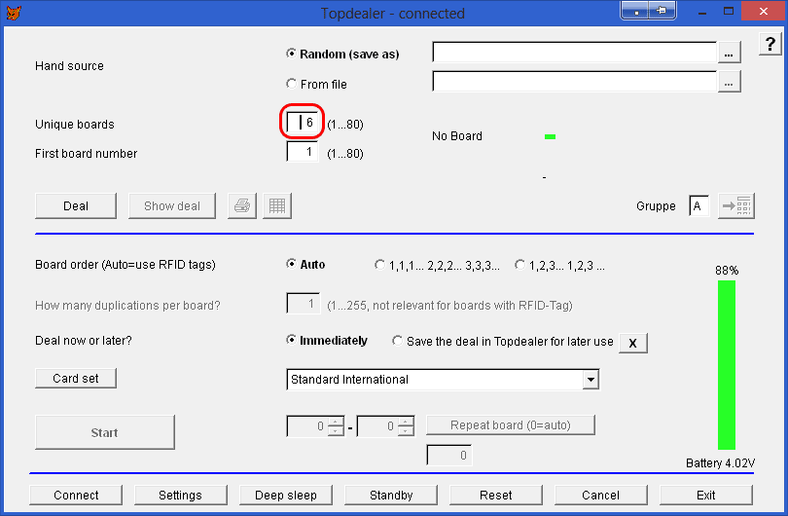Click the Deep sleep button
The image size is (788, 516).
click(x=286, y=496)
